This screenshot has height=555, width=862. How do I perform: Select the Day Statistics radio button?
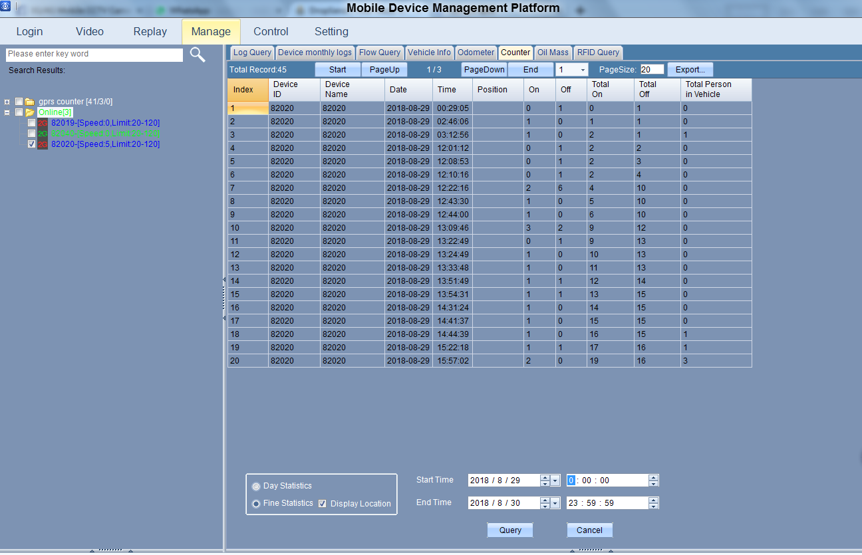[256, 486]
